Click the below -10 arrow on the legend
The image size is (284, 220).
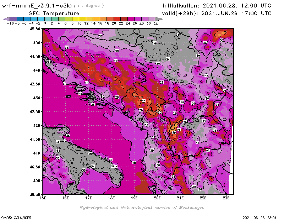6,19
